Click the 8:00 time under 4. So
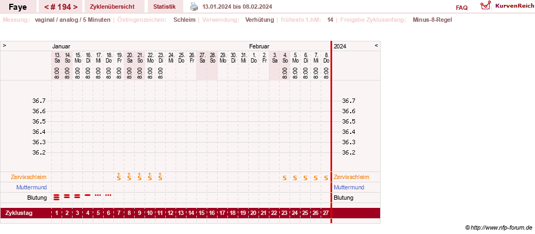 pos(285,73)
